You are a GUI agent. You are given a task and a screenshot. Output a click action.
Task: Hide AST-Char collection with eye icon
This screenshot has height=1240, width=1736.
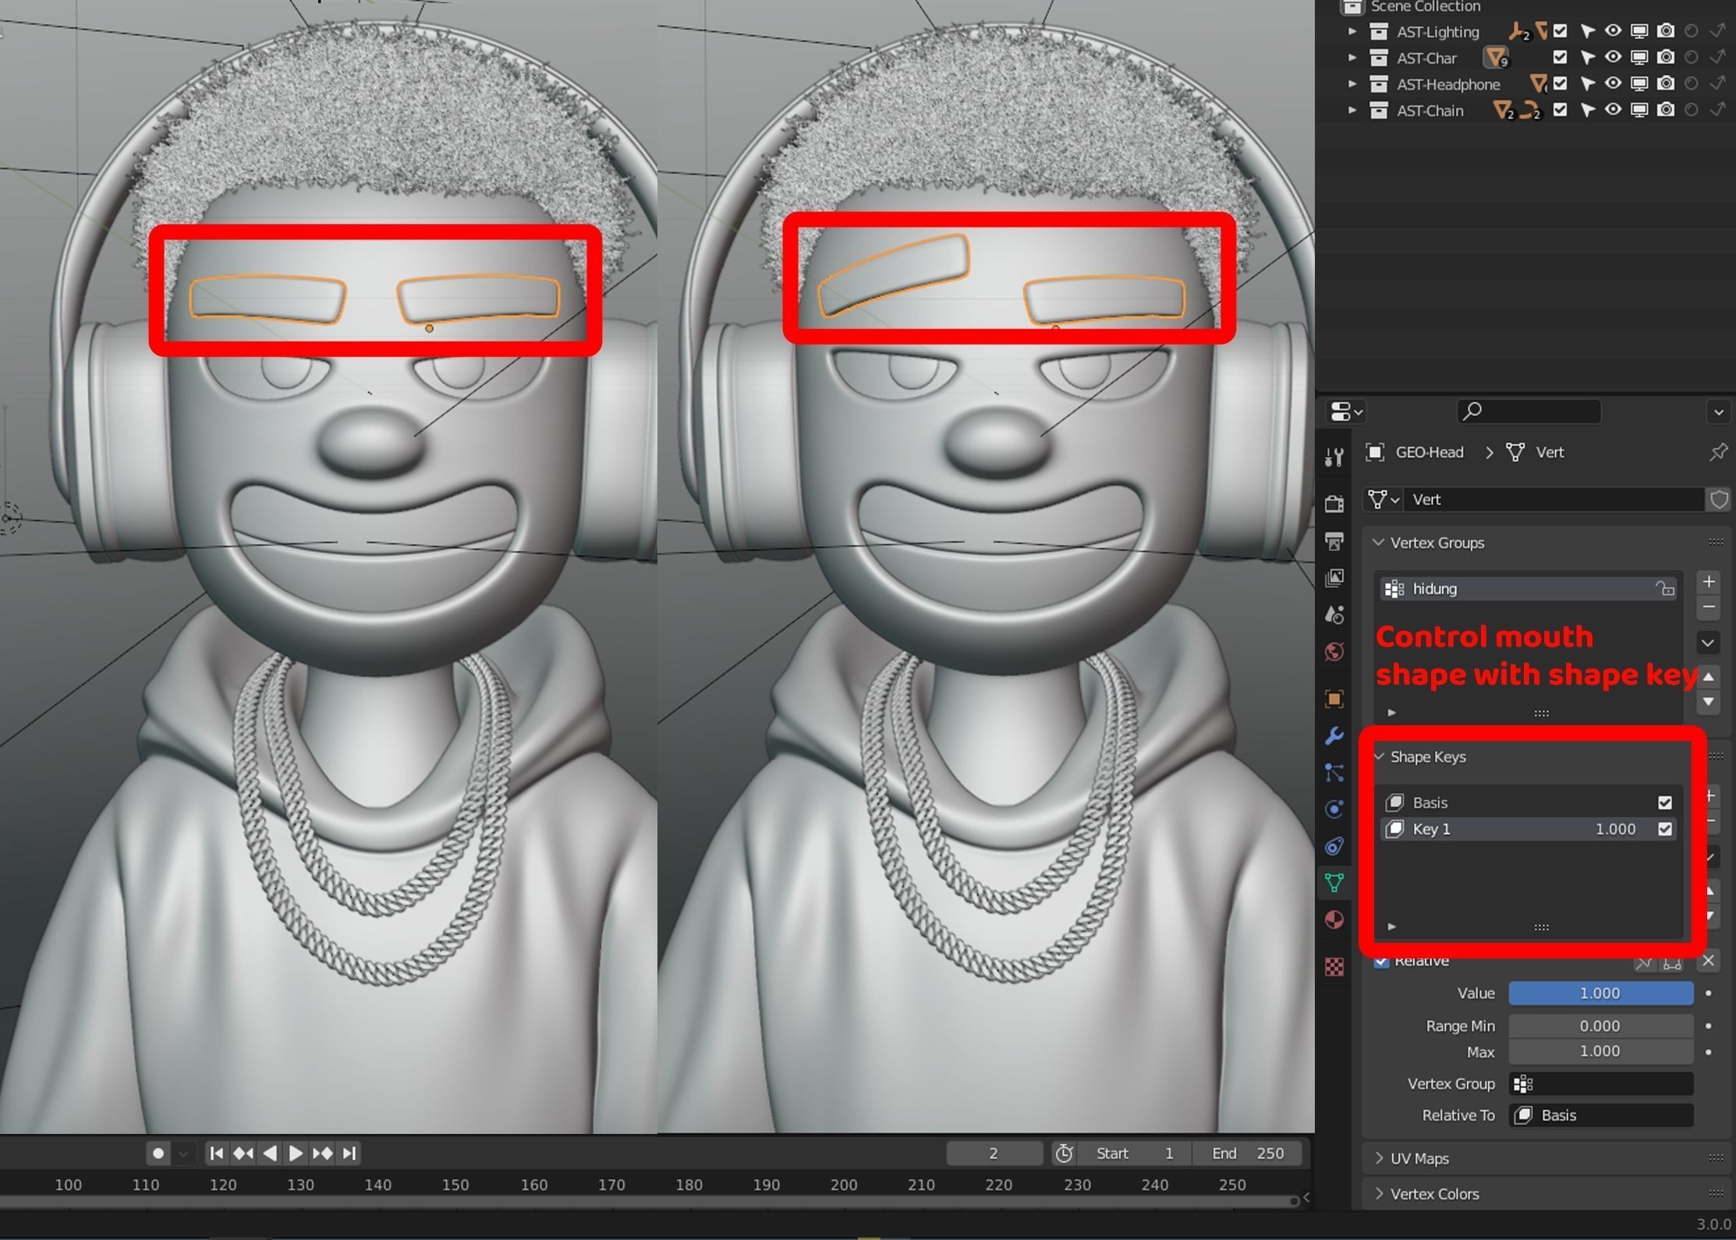pos(1613,58)
